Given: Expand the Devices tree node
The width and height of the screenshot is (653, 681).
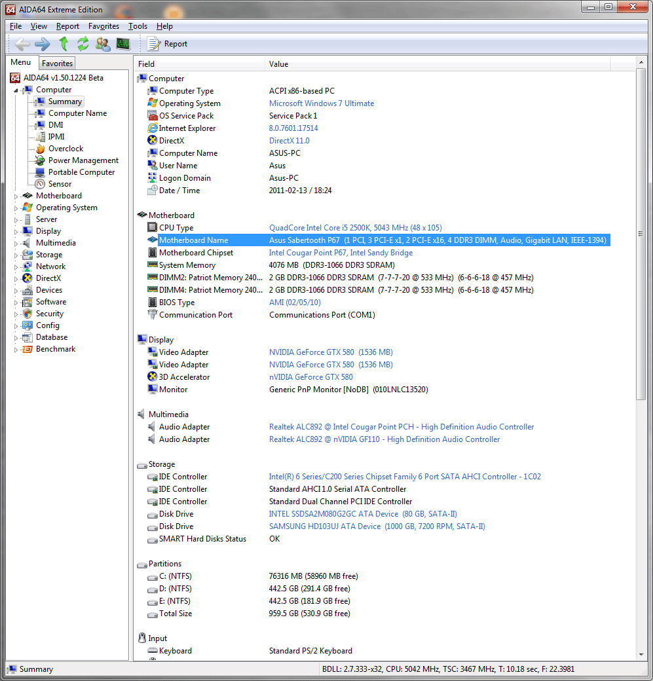Looking at the screenshot, I should (16, 291).
